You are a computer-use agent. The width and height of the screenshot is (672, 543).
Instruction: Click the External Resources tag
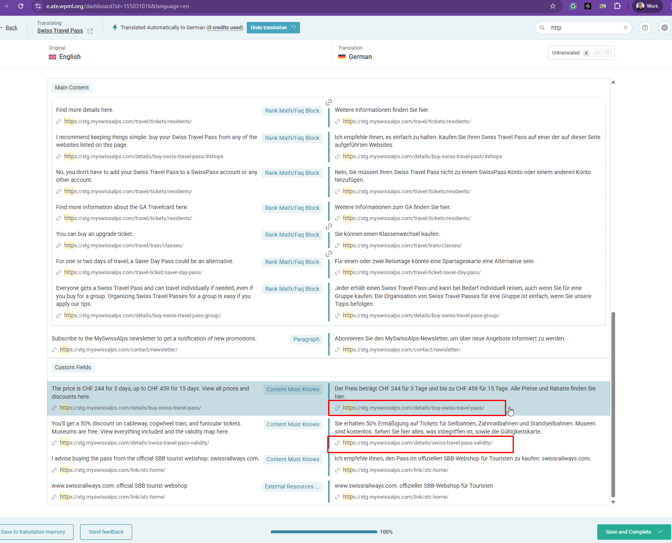(292, 486)
